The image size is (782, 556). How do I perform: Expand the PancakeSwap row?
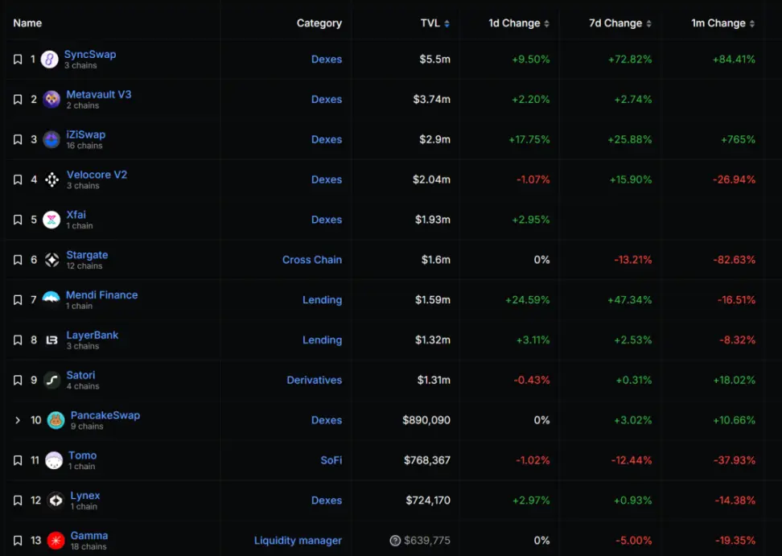[18, 420]
